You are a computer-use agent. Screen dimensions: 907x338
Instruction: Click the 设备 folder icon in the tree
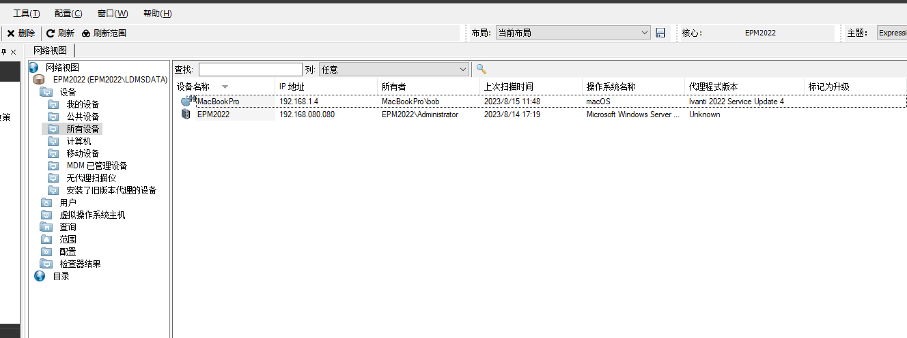click(x=46, y=92)
